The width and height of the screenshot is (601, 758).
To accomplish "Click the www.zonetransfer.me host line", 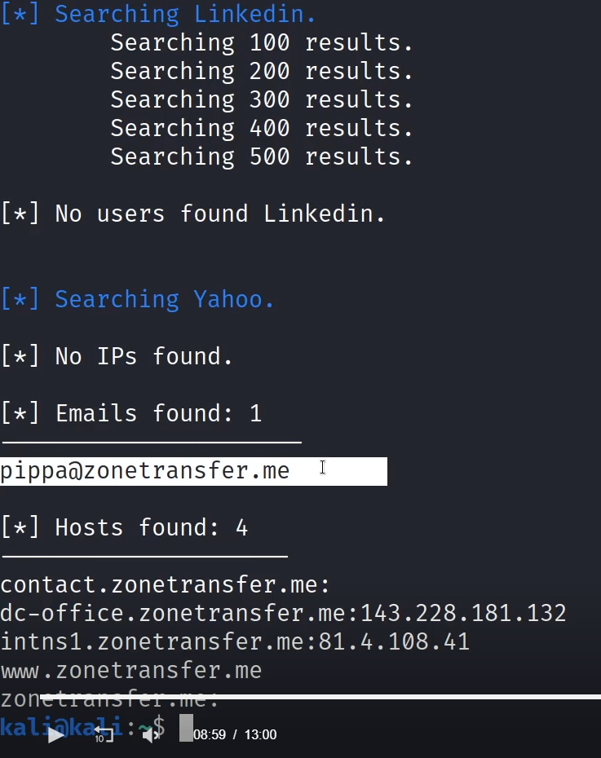I will [x=131, y=671].
